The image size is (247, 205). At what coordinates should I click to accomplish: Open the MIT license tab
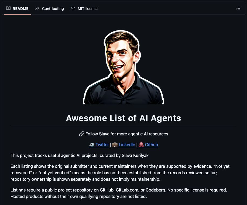coord(84,9)
